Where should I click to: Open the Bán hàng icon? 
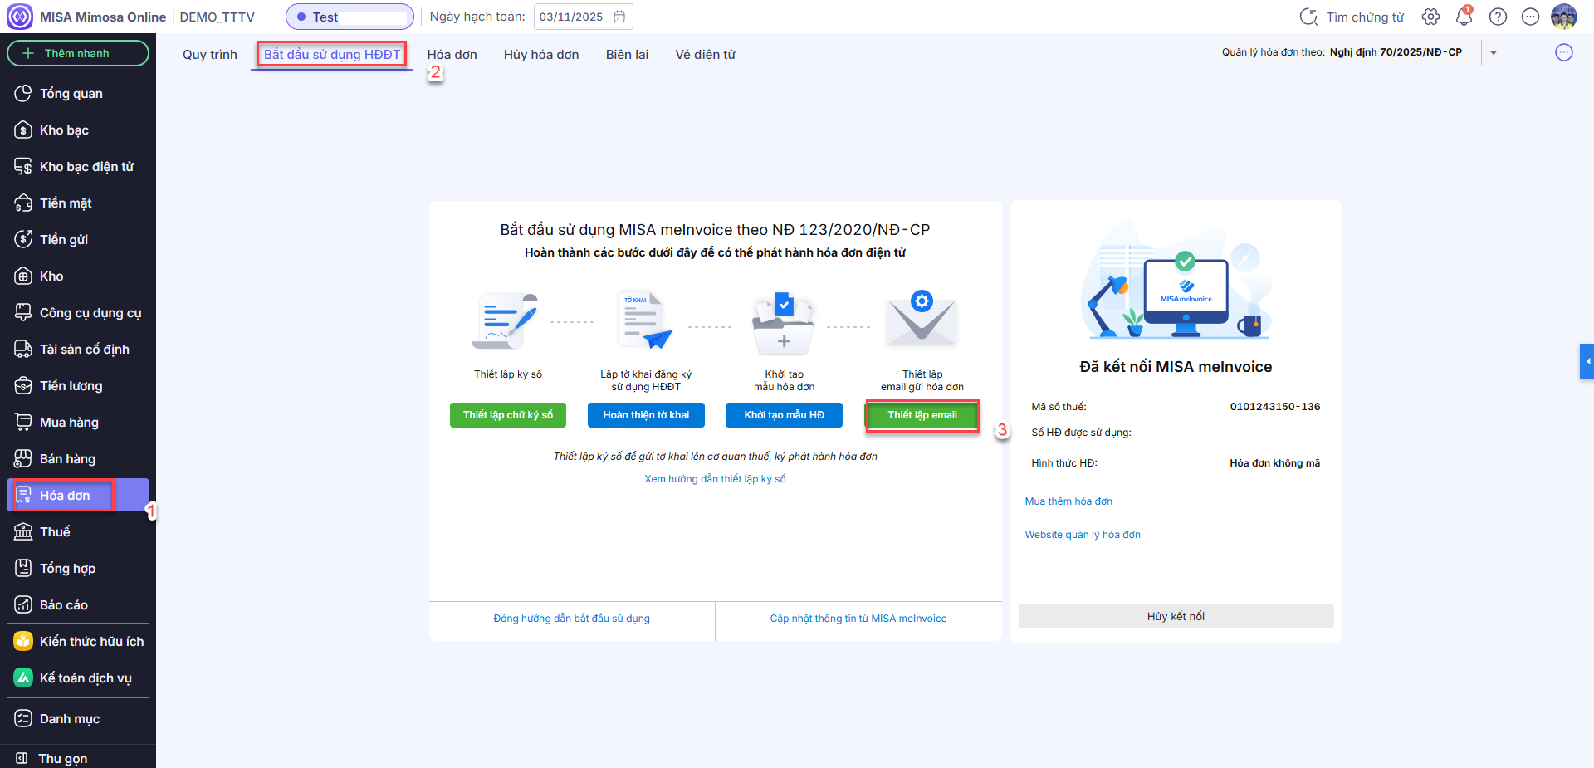[23, 458]
